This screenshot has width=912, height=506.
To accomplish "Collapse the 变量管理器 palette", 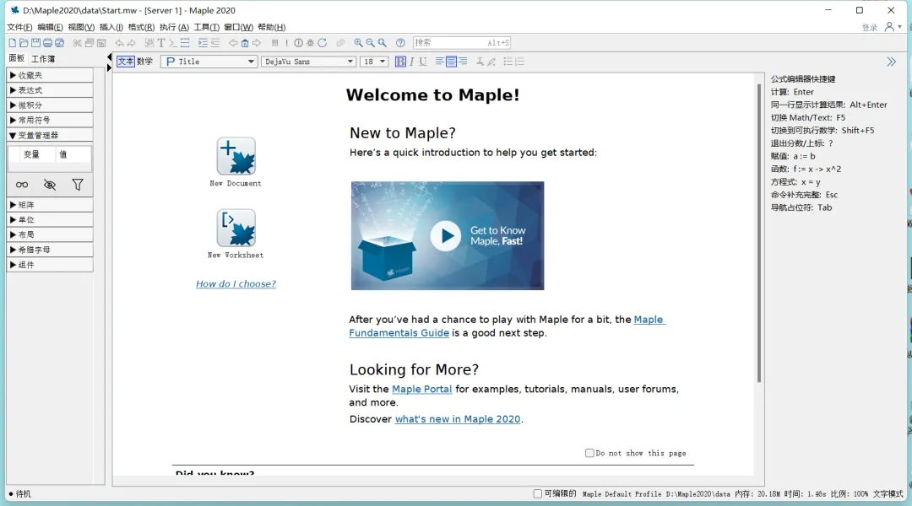I will [50, 136].
